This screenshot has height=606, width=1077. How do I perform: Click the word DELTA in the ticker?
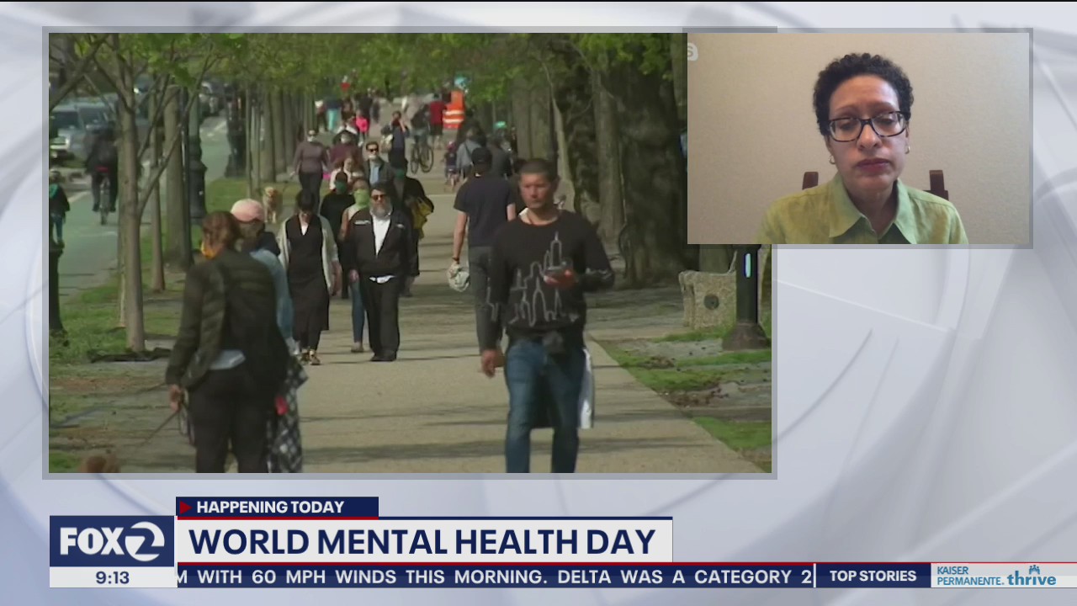584,577
